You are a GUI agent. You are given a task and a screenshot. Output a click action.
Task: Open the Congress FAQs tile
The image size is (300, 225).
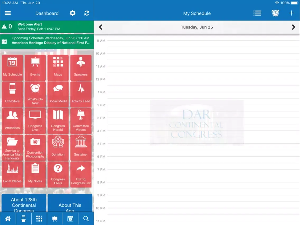point(58,174)
